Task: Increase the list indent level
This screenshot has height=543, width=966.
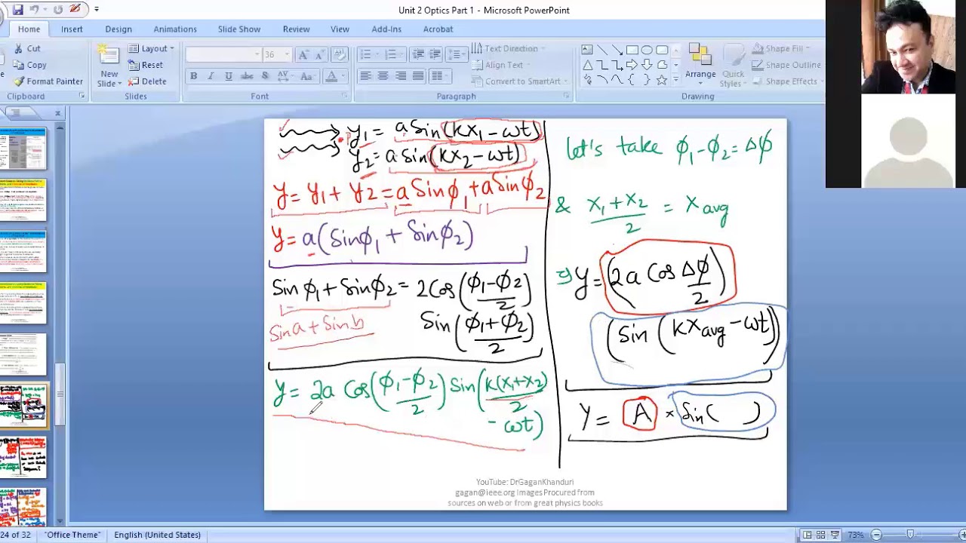Action: 435,54
